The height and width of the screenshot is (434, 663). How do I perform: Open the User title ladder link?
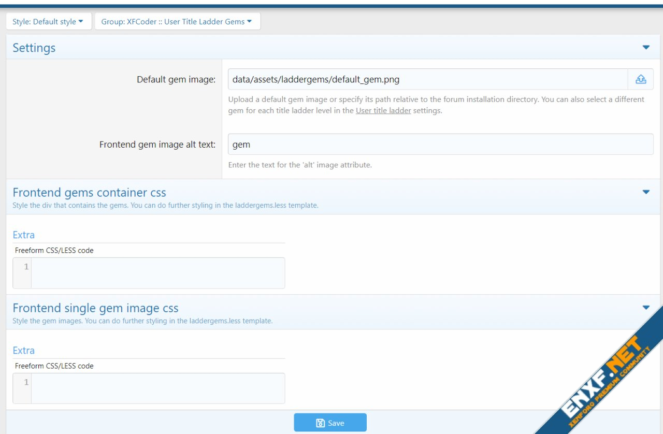[x=383, y=110]
